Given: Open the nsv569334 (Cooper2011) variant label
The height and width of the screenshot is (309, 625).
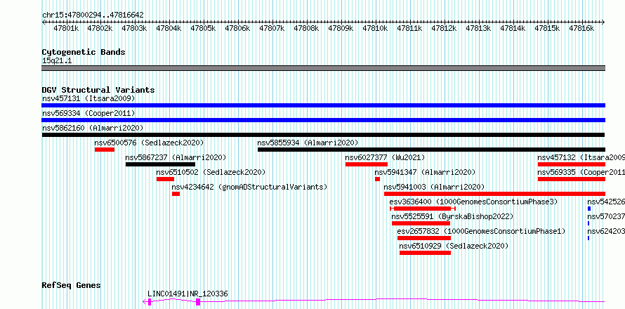Looking at the screenshot, I should pos(88,113).
